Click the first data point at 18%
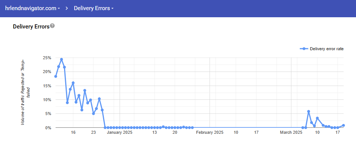 tap(55, 76)
